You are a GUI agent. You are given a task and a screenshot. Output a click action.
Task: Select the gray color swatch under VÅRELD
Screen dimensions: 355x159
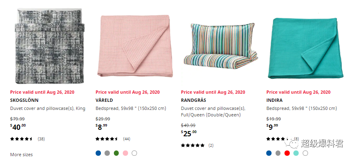[x=107, y=153]
